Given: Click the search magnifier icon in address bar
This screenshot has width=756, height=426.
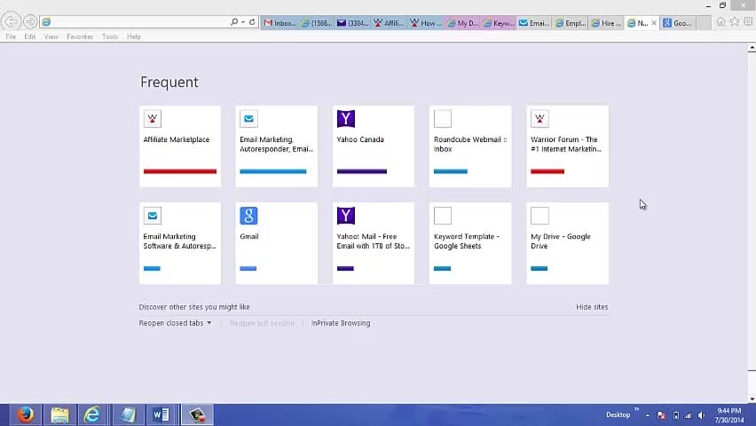Looking at the screenshot, I should click(234, 21).
